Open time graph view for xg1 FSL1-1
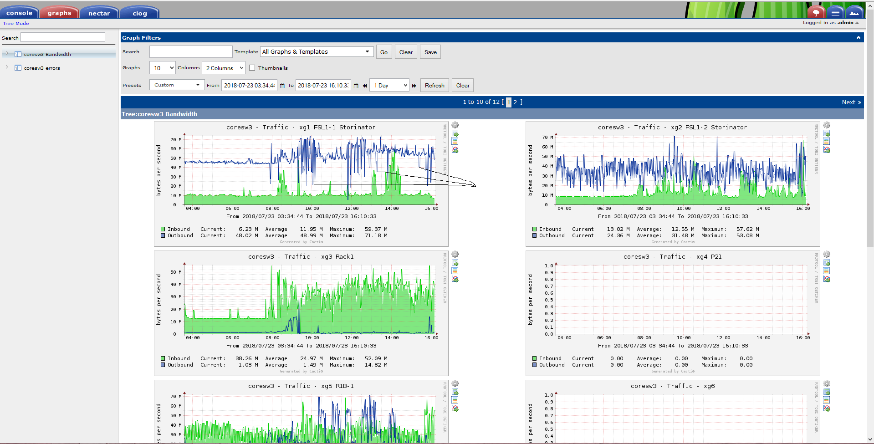 click(455, 141)
